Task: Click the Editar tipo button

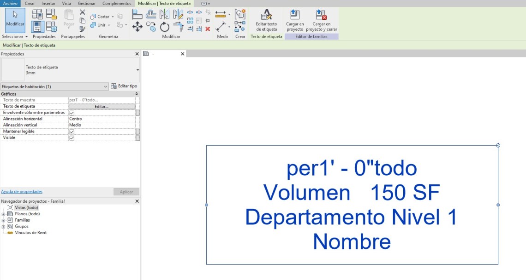Action: (124, 86)
